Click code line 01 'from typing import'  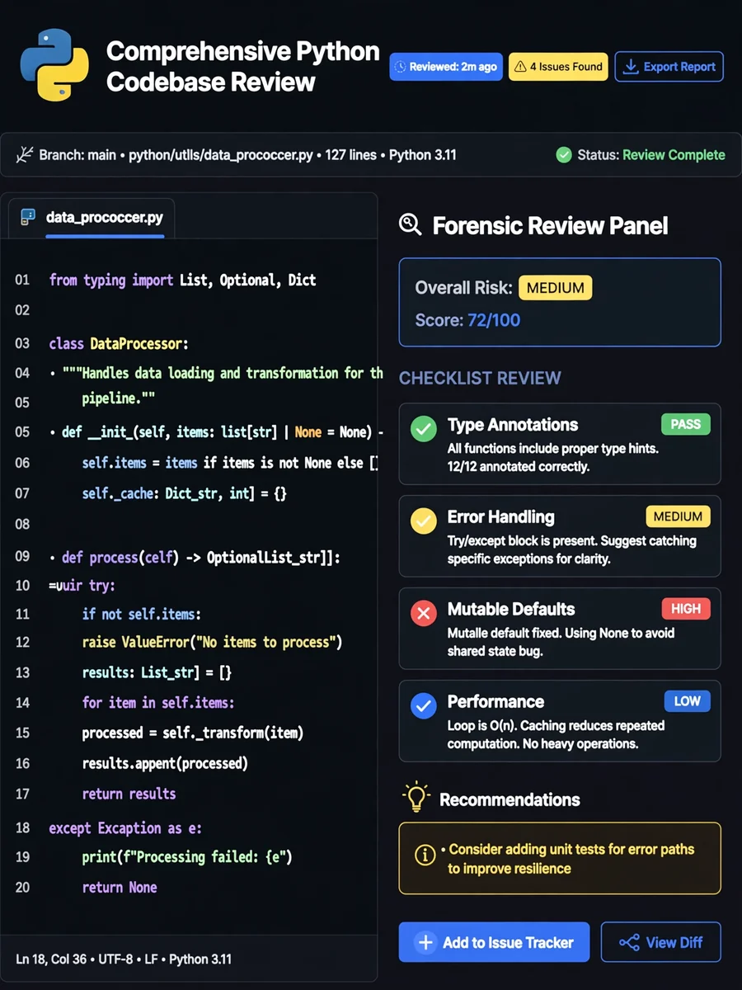pos(182,280)
